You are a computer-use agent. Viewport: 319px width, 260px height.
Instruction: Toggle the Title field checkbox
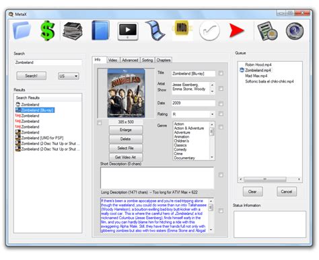click(x=221, y=73)
